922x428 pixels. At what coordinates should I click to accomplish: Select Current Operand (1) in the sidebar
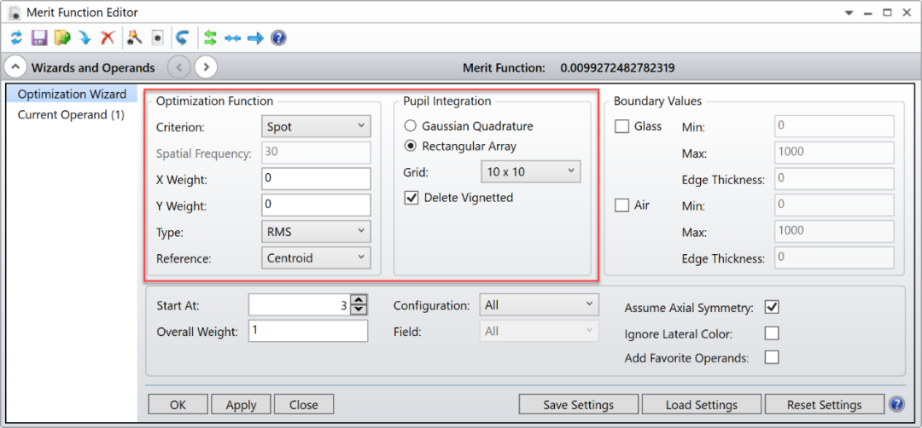(71, 114)
